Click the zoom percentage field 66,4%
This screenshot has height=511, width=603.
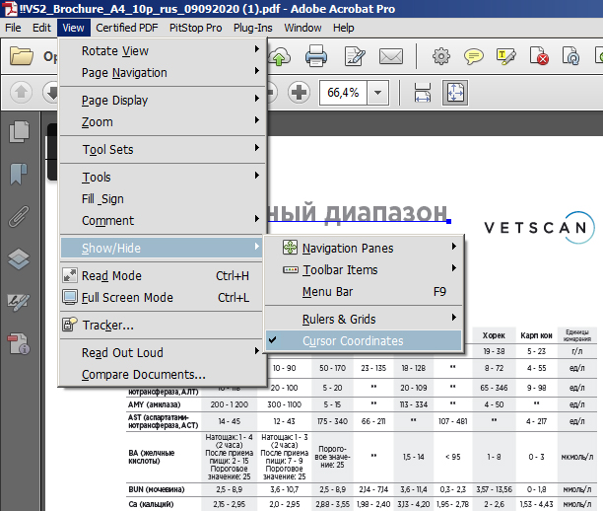click(x=343, y=93)
